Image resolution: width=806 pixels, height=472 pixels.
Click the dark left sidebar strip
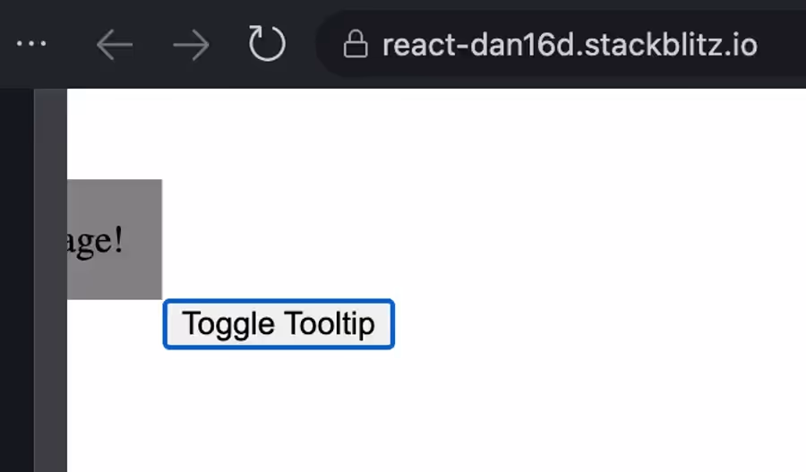(17, 280)
